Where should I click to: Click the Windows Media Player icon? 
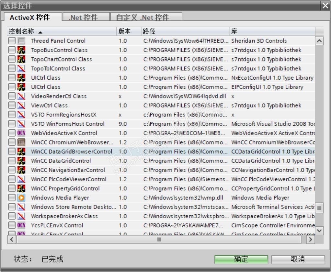tap(21, 198)
